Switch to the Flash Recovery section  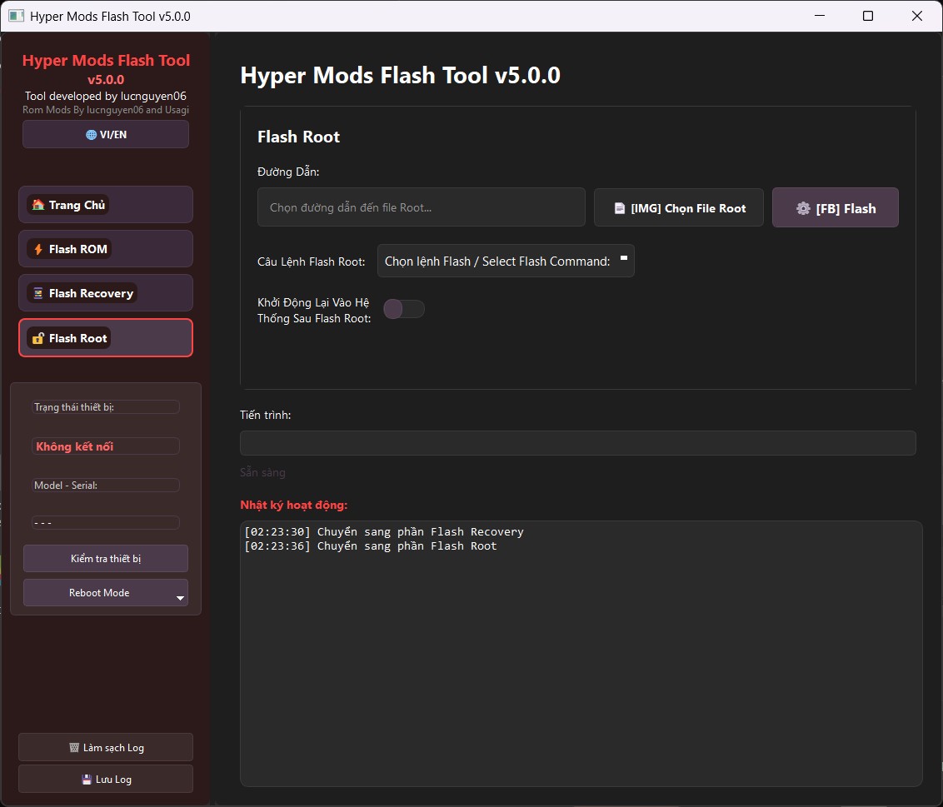point(105,292)
